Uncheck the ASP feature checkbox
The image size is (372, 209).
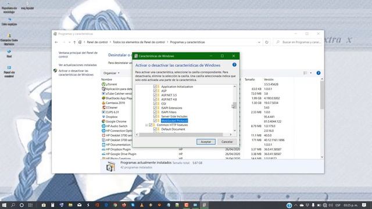coord(155,91)
